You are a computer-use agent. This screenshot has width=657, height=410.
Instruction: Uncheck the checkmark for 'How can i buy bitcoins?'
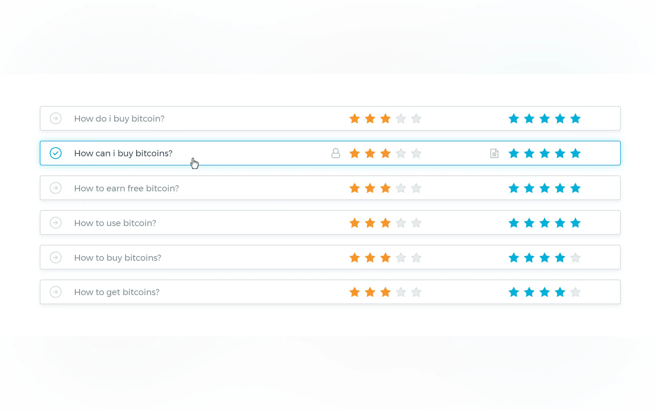(56, 153)
